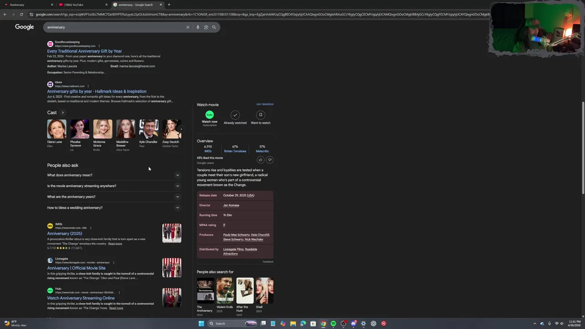Screen dimensions: 585x329
Task: Show hidden system tray icons
Action: tap(535, 324)
